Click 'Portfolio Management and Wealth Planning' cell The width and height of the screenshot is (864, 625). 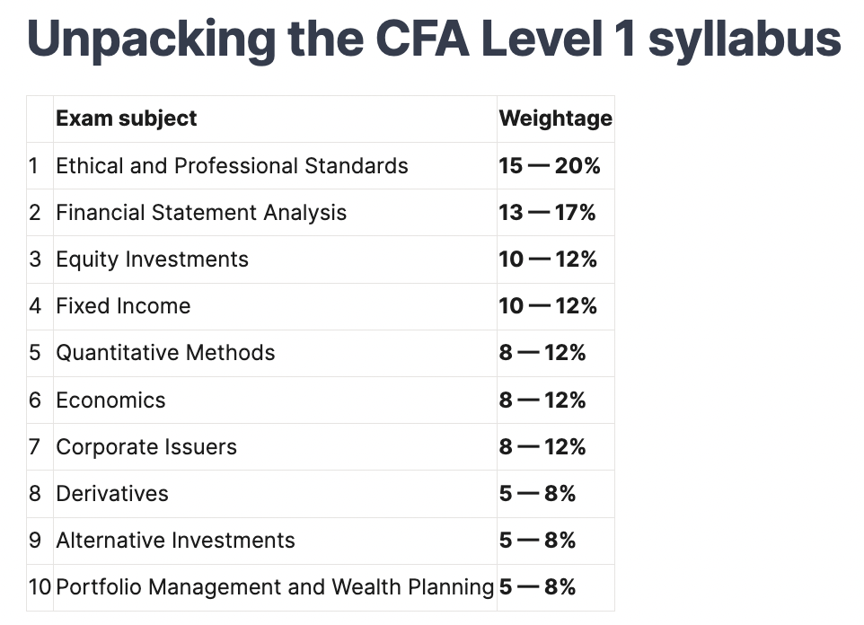point(275,587)
